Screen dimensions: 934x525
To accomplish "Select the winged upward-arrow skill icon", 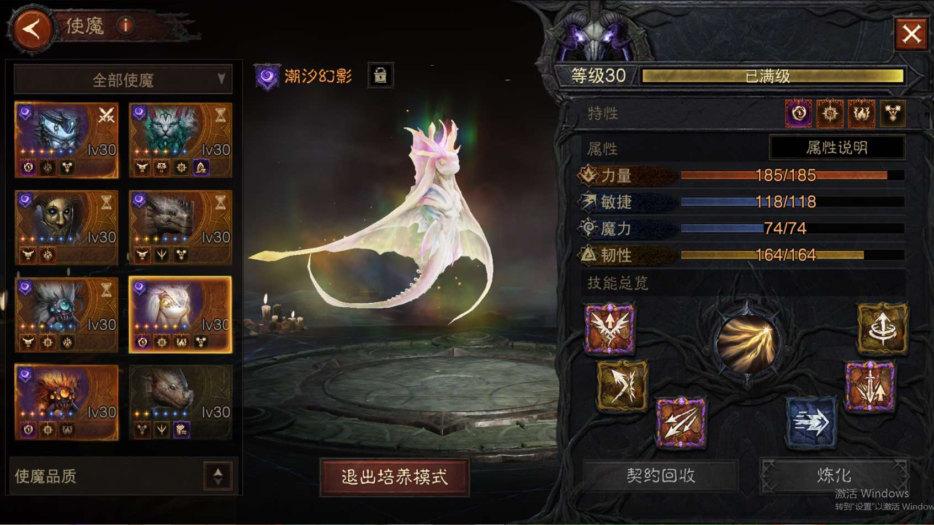I will (x=610, y=328).
